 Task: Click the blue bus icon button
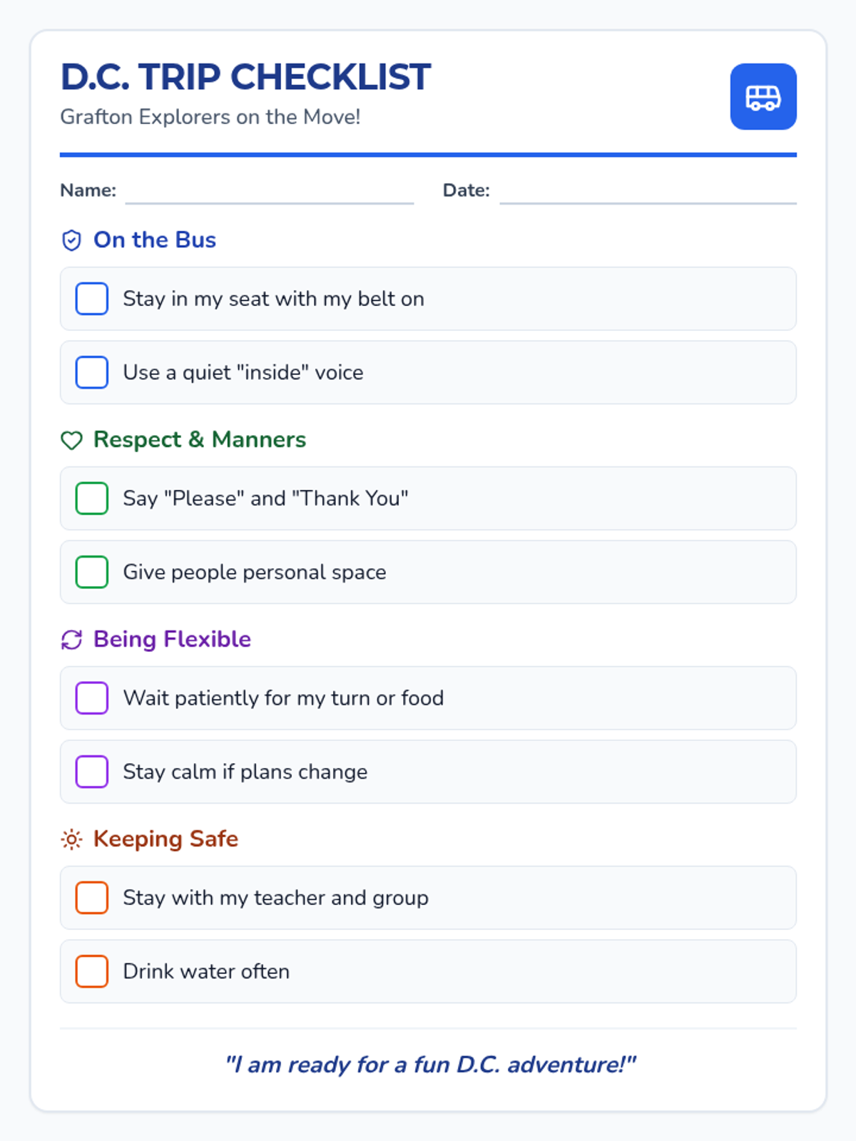tap(763, 97)
